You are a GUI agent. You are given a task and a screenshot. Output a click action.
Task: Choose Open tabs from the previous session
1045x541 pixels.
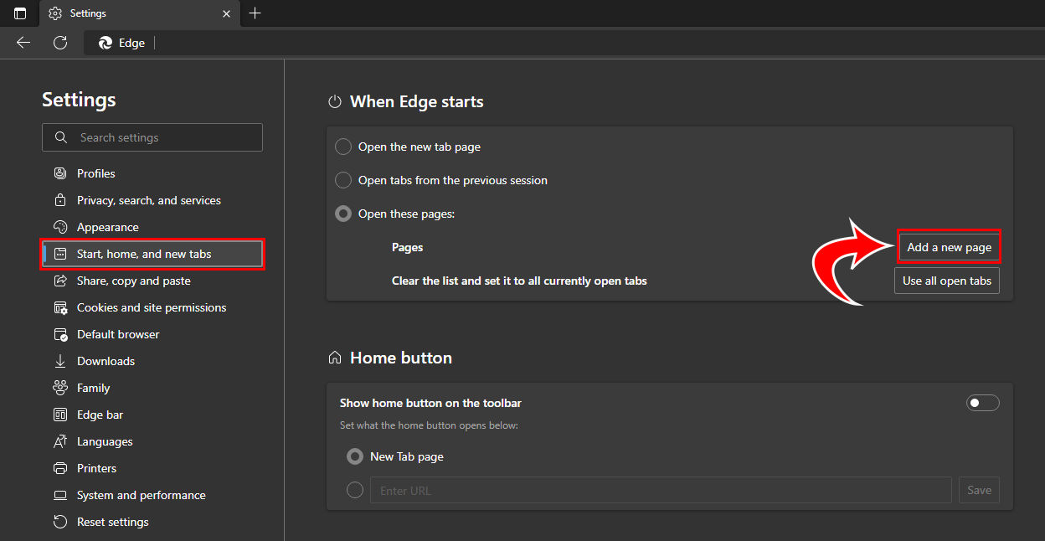(x=343, y=180)
